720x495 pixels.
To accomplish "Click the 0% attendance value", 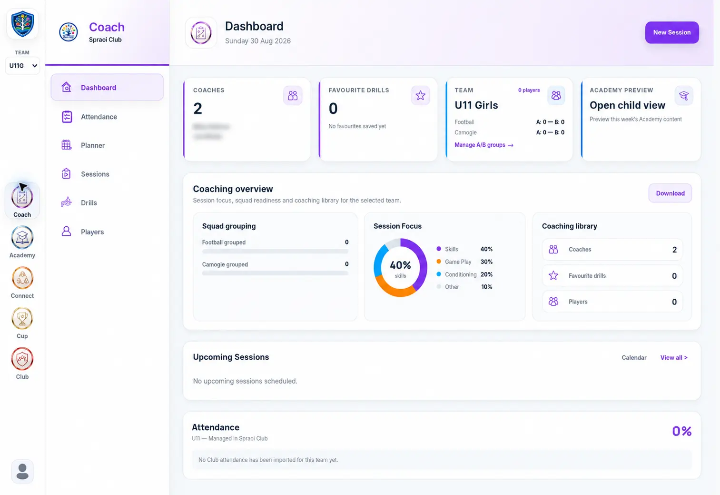I will (x=681, y=431).
